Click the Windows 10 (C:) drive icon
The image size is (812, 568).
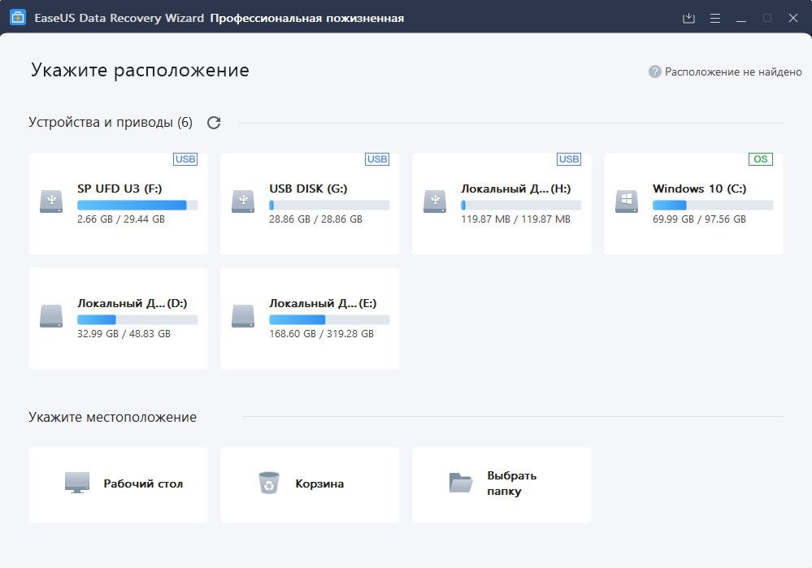click(x=627, y=202)
